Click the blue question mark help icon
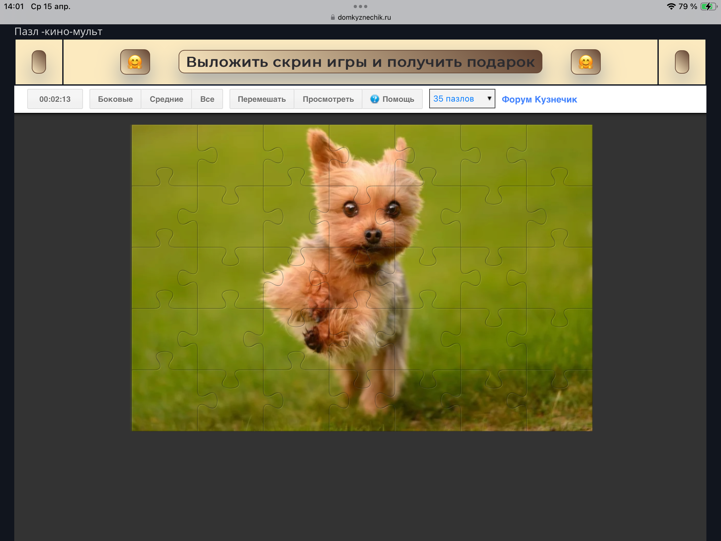 click(374, 99)
